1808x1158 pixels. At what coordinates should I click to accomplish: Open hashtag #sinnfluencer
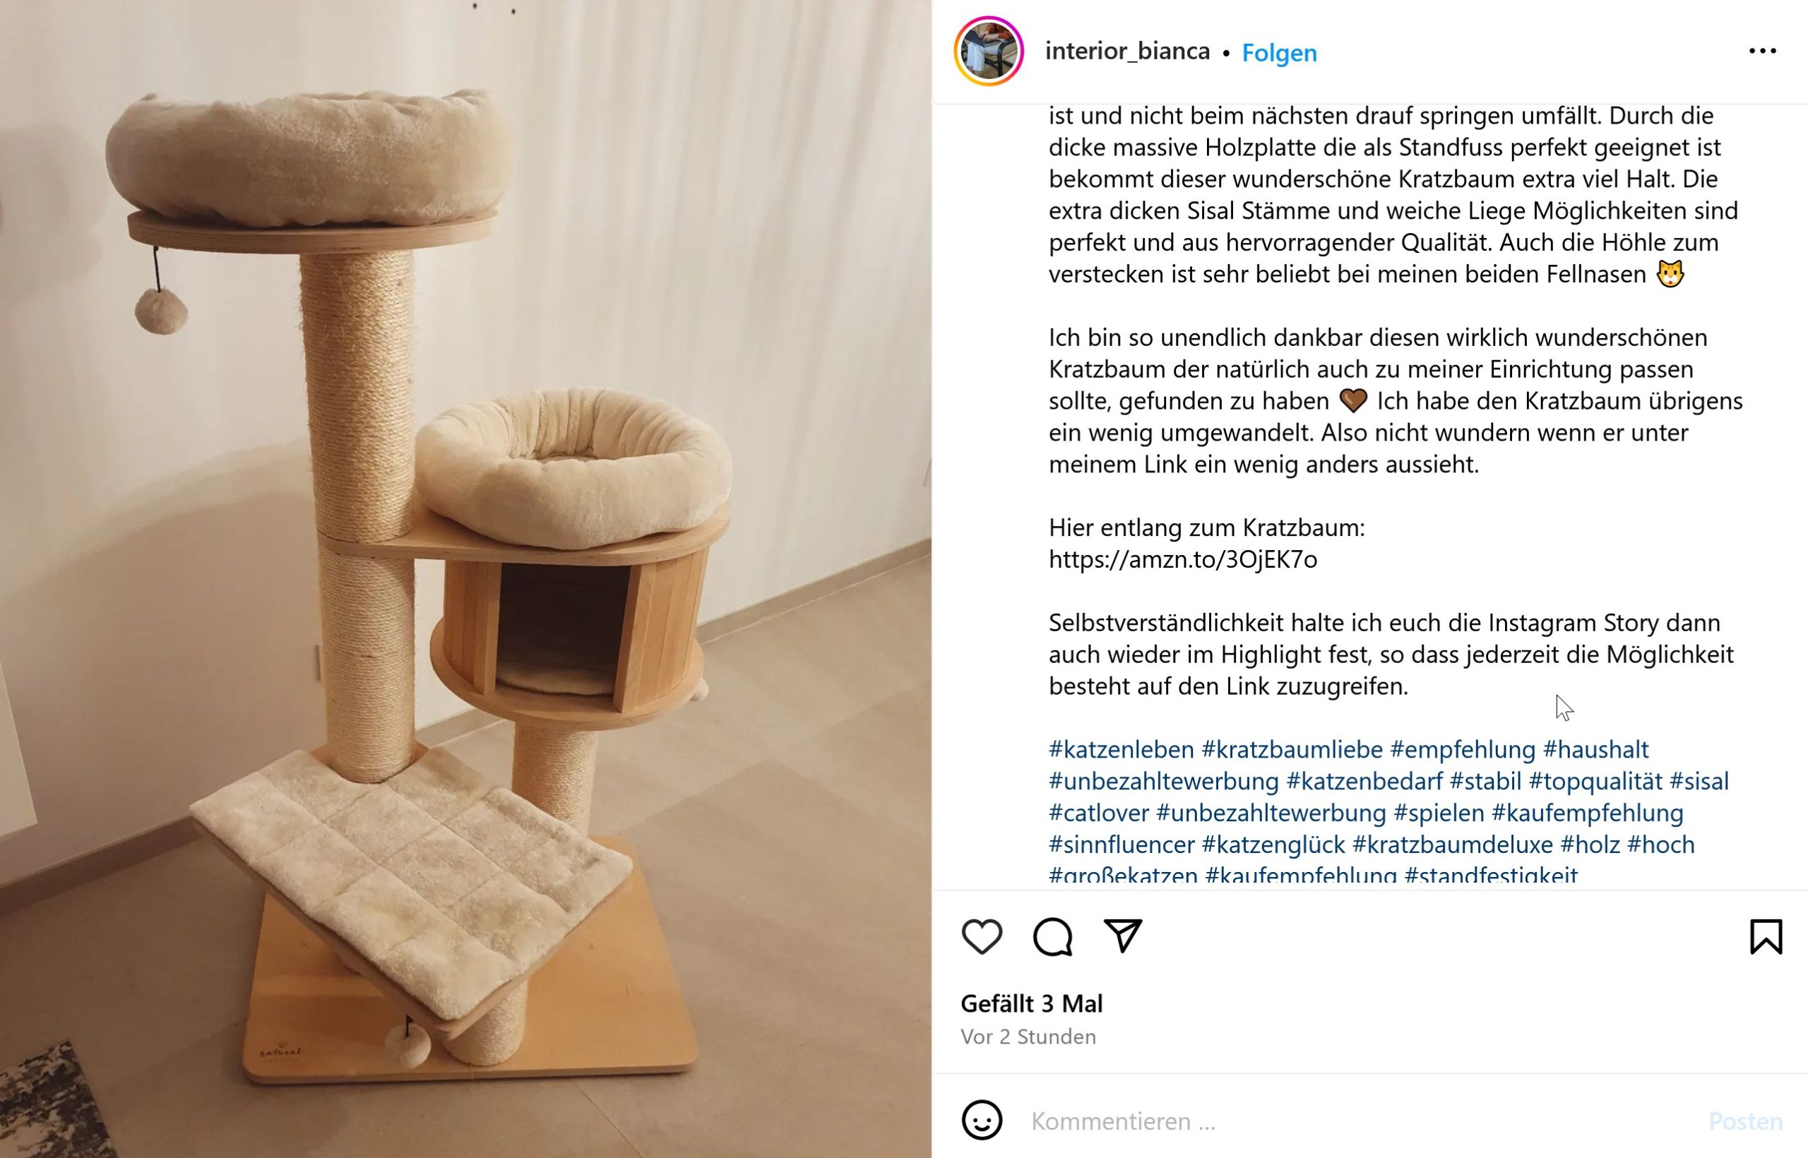point(1122,844)
